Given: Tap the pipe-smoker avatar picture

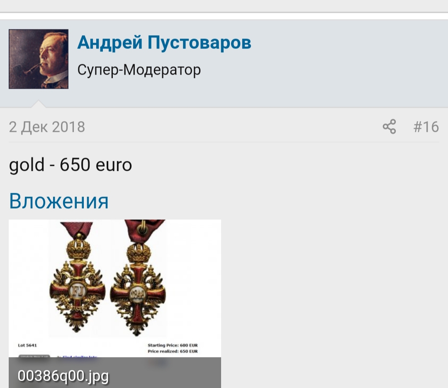Looking at the screenshot, I should [39, 59].
